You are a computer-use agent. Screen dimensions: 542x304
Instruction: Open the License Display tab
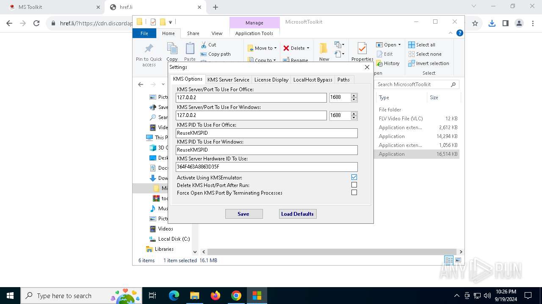(x=271, y=79)
